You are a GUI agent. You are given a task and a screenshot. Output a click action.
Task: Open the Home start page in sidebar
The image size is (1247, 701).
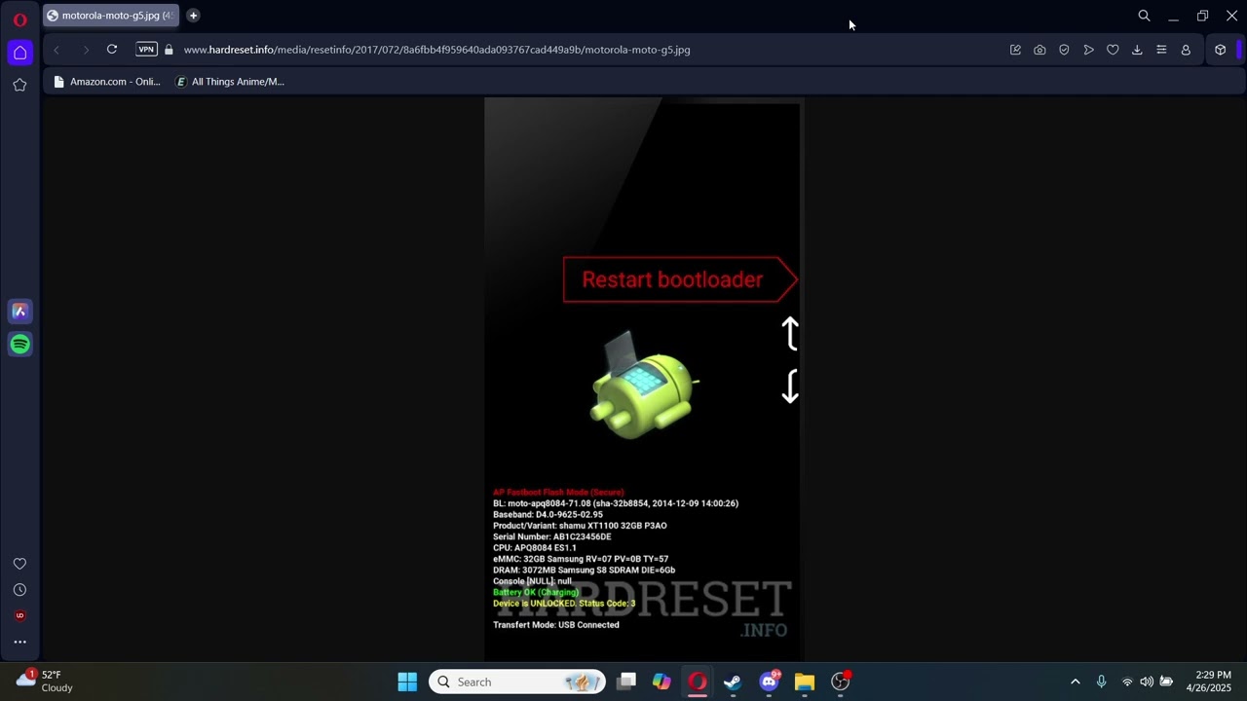click(19, 53)
